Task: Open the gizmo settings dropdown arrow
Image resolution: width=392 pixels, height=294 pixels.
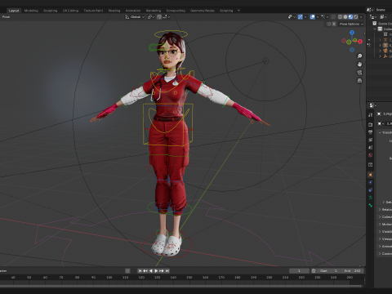Action: coord(305,17)
